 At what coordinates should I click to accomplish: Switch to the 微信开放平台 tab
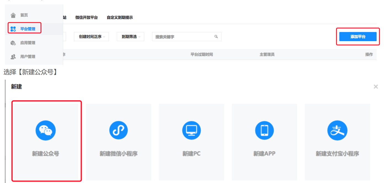tap(86, 17)
